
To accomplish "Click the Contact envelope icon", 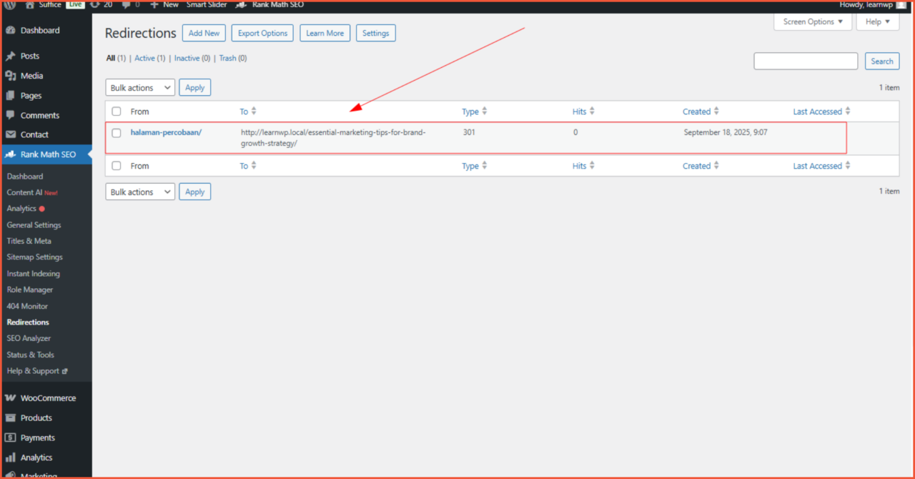I will point(10,134).
